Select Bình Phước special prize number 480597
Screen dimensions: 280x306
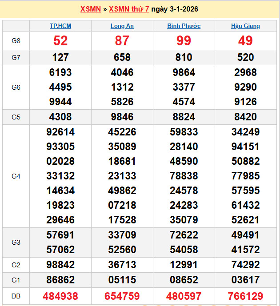point(184,296)
